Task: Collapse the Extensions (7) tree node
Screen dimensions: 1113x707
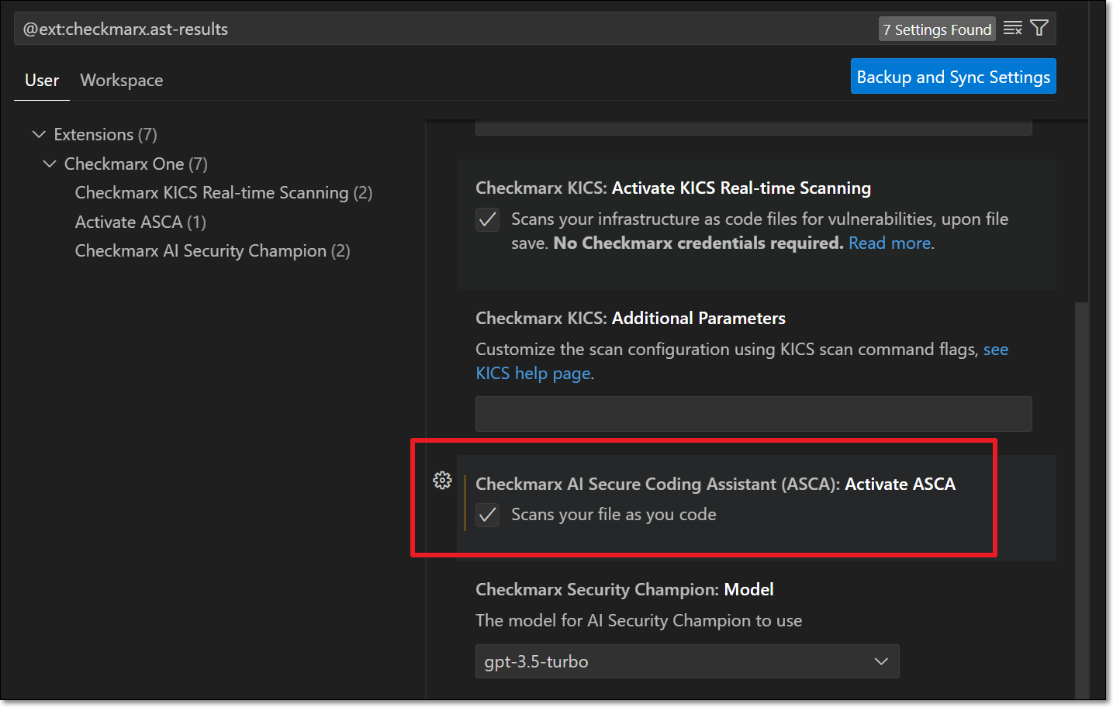Action: pyautogui.click(x=39, y=135)
